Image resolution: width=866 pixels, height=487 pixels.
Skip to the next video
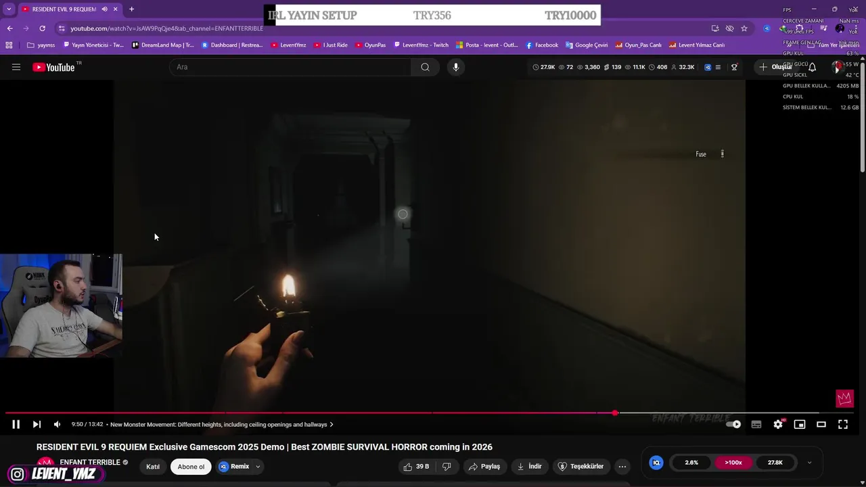coord(37,424)
